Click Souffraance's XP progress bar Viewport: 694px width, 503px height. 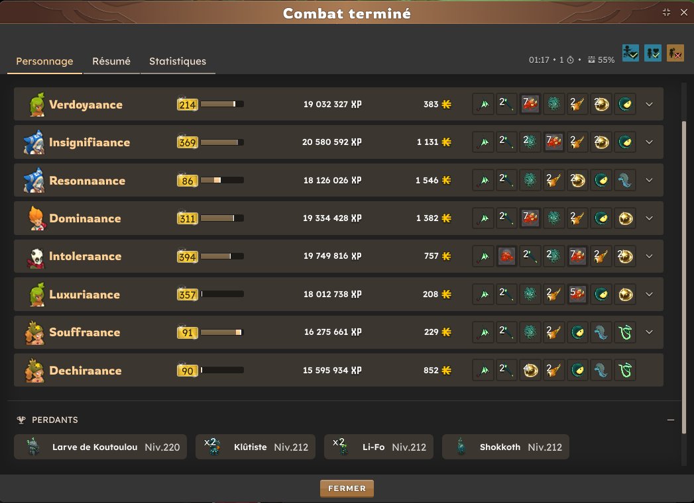[x=222, y=332]
